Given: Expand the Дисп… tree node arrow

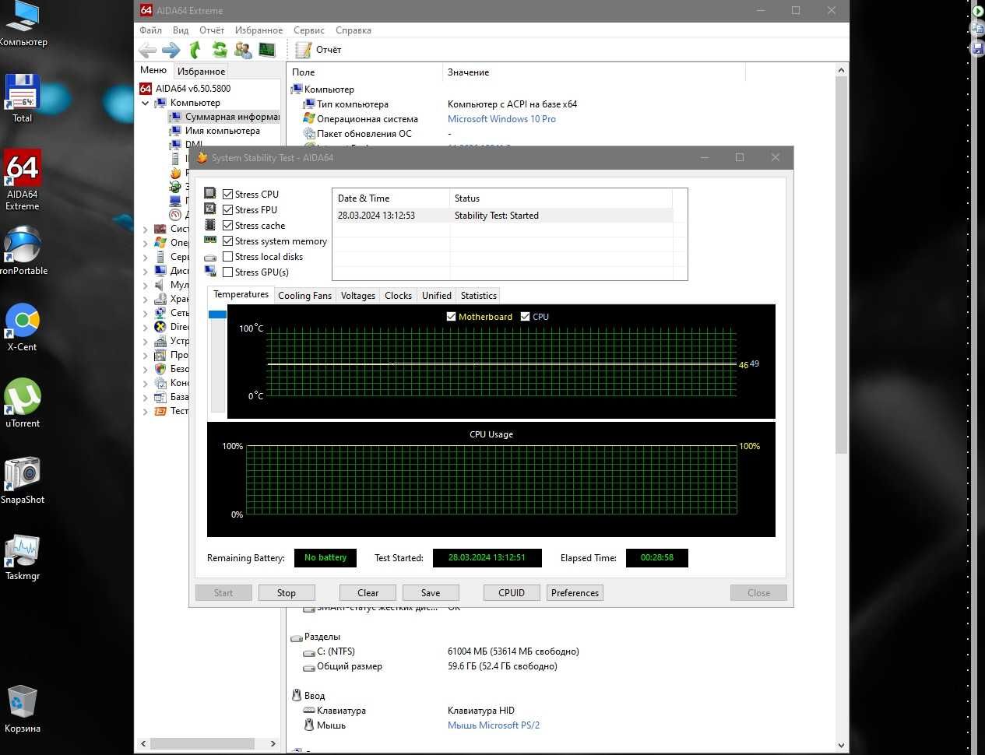Looking at the screenshot, I should (x=146, y=271).
